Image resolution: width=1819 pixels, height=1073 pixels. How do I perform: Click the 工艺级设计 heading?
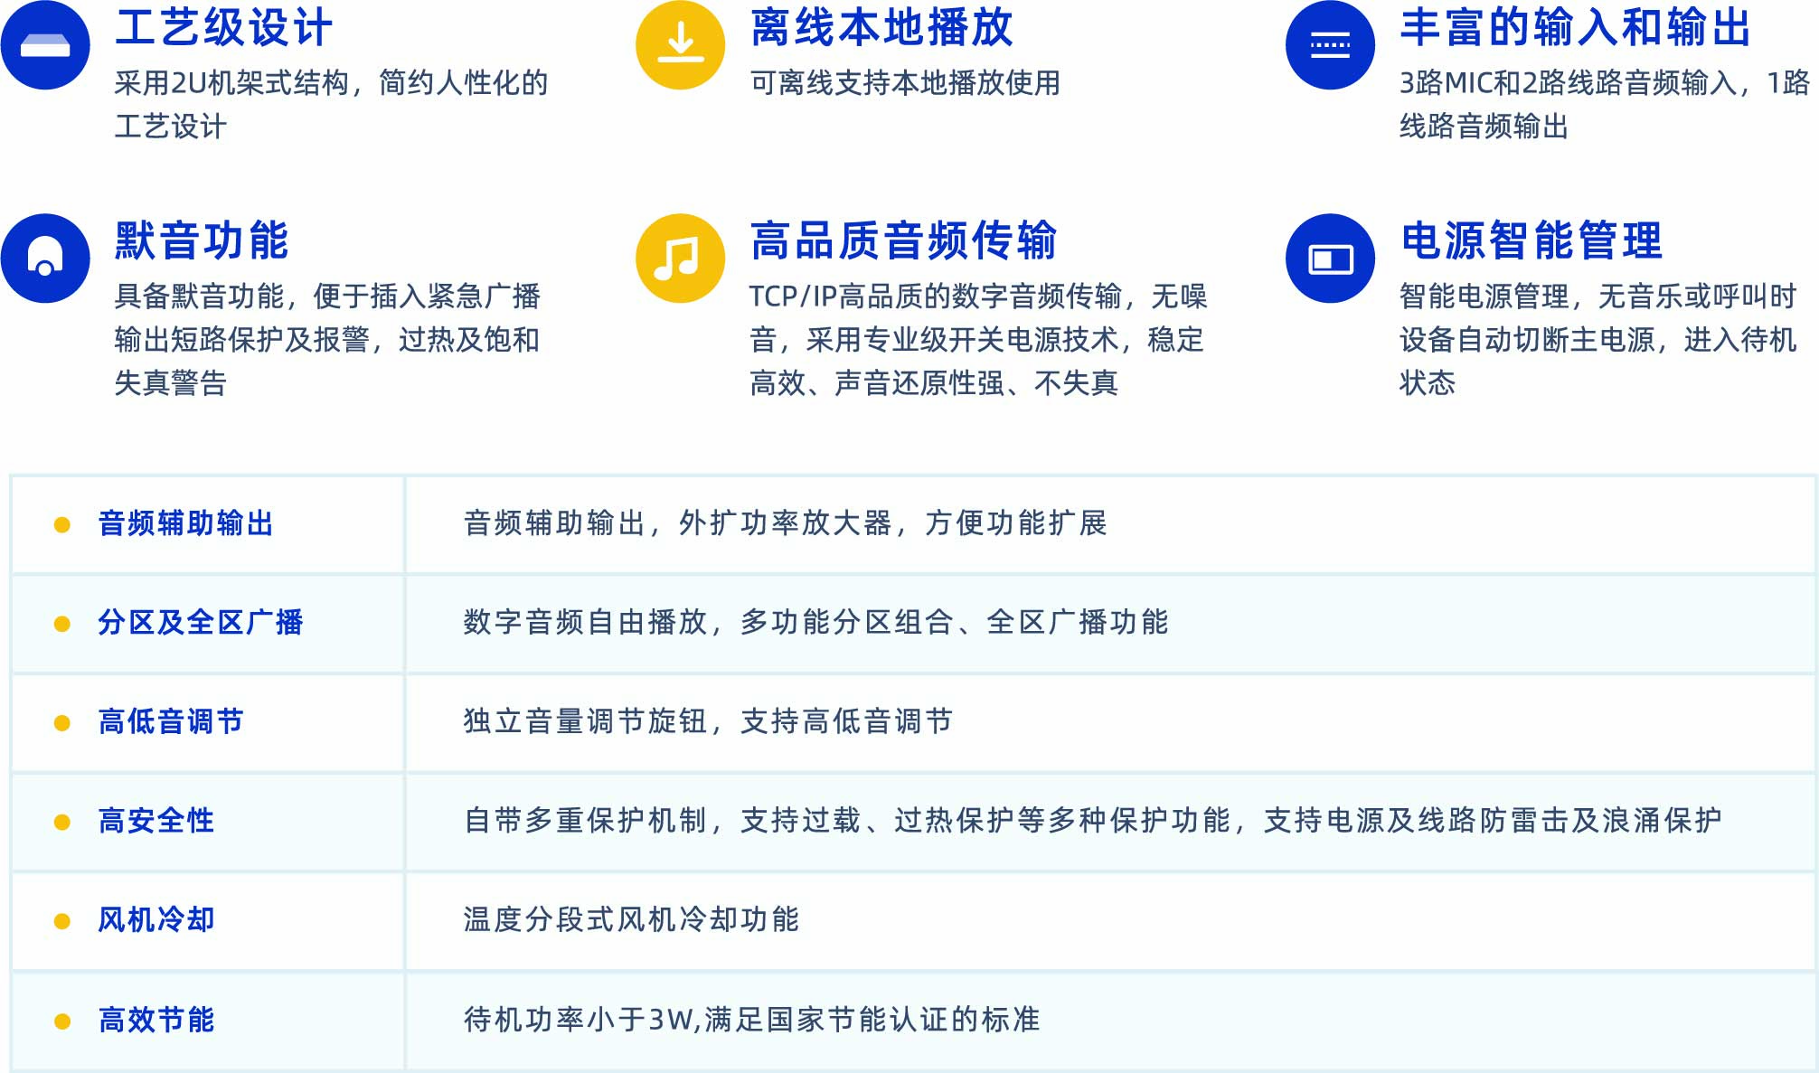pos(223,28)
